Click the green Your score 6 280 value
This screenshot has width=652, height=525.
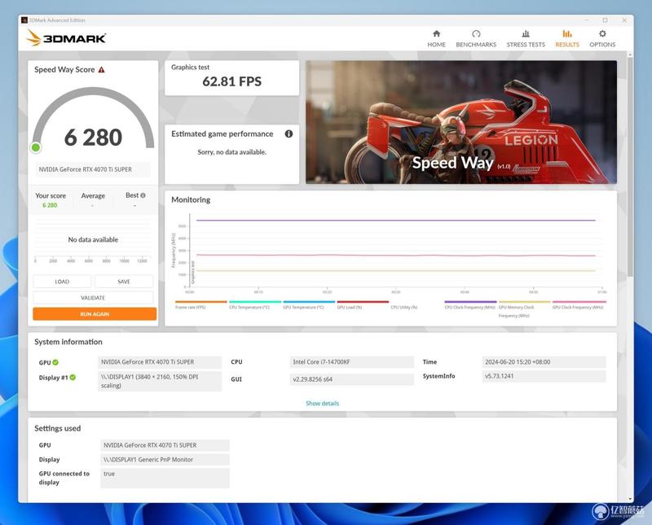pos(50,205)
